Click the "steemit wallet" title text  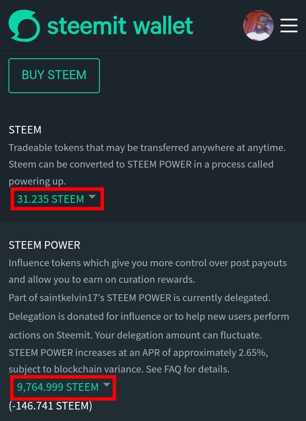pos(120,26)
